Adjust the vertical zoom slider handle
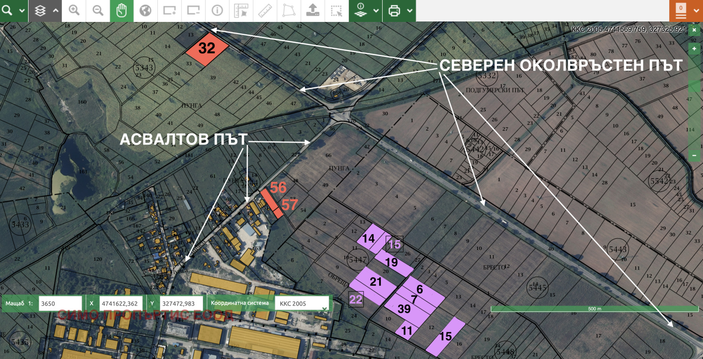The width and height of the screenshot is (703, 359). 694,85
